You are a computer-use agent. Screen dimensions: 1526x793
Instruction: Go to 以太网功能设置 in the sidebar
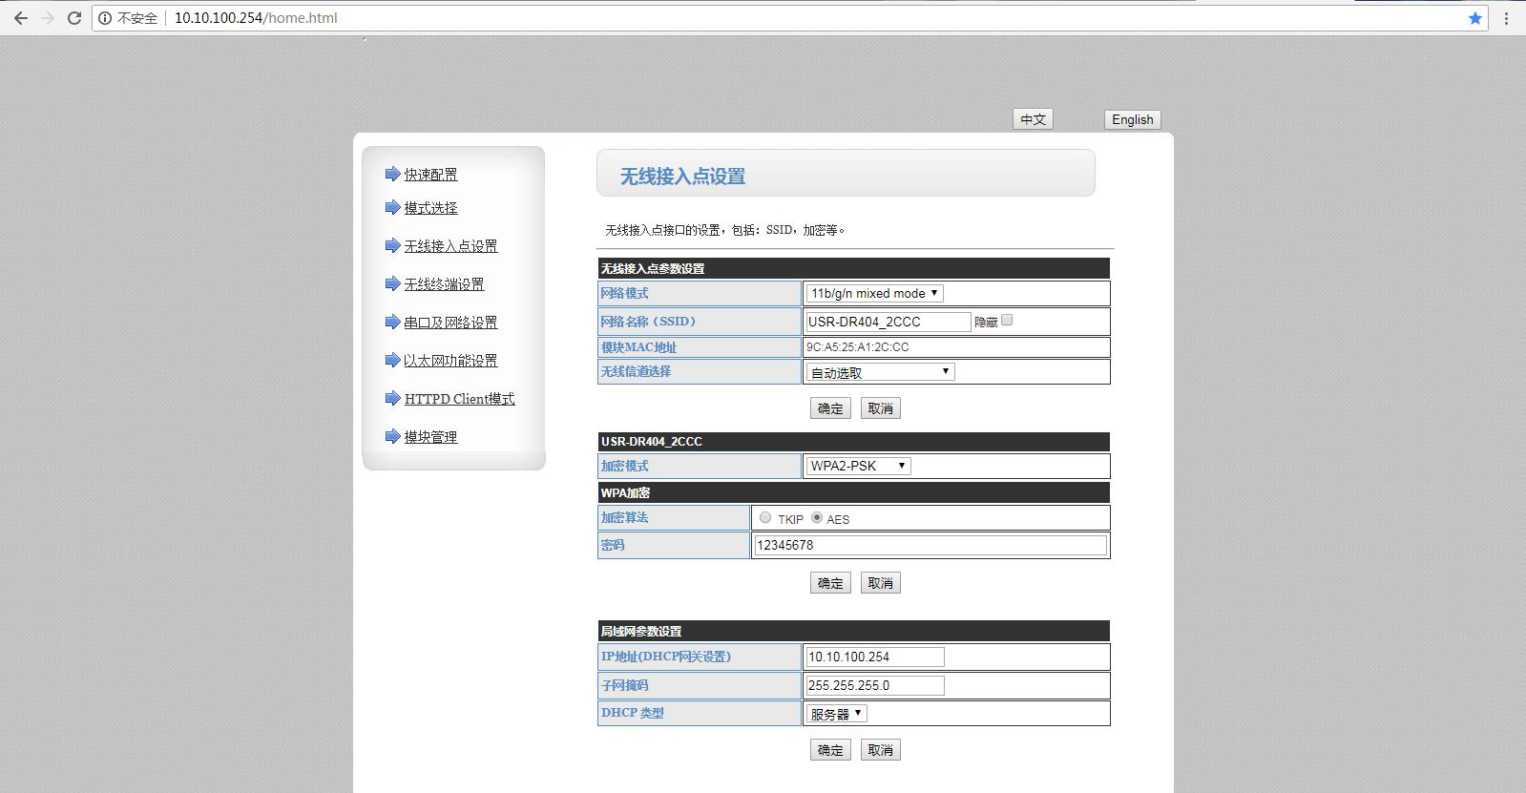pos(449,361)
